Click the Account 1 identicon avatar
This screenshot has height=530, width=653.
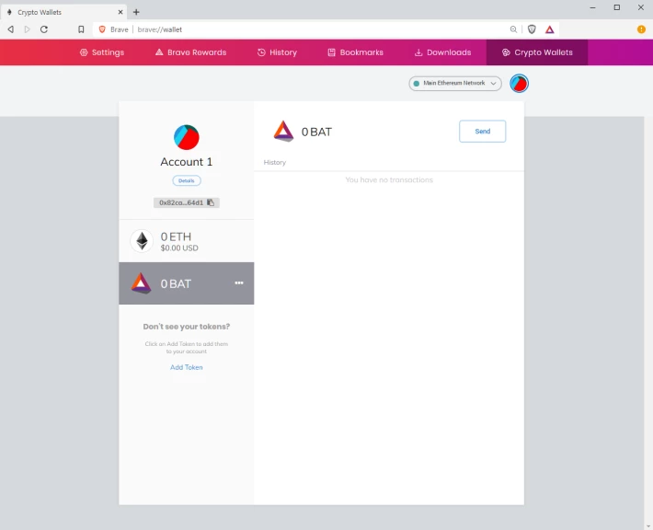(186, 137)
